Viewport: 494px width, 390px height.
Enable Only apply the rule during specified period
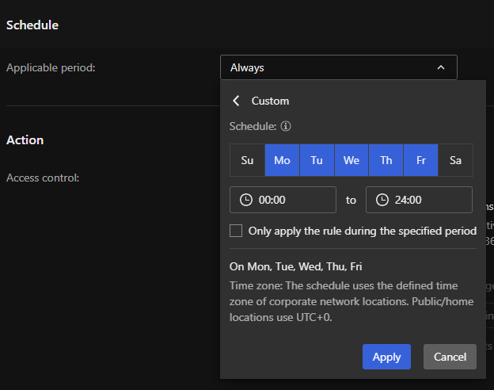coord(236,231)
